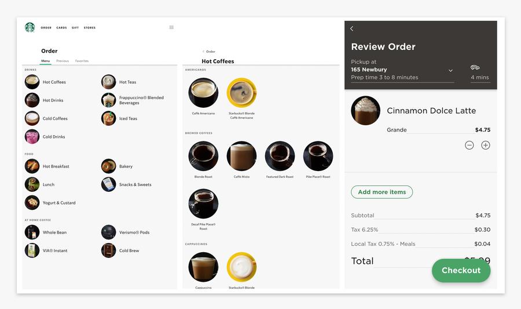Select the Featured Dark Roast thumbnail
The image size is (521, 309).
[x=280, y=156]
